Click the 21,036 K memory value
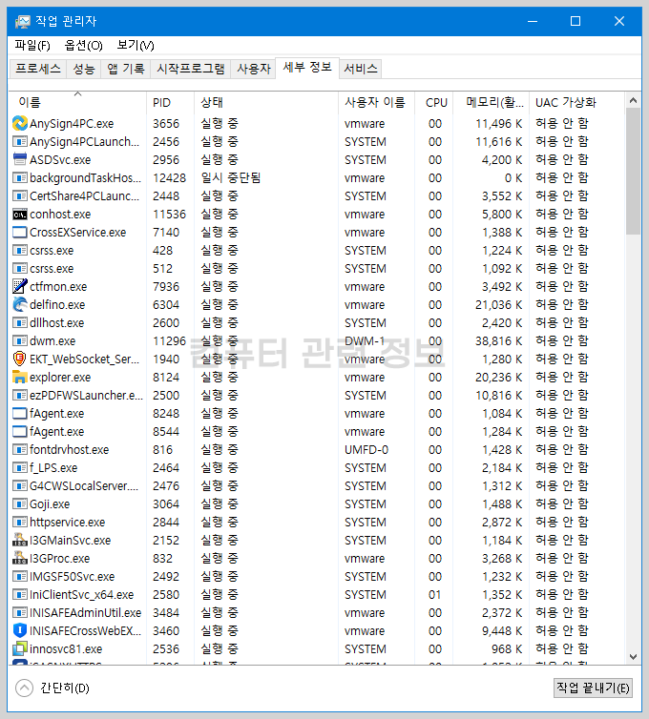Viewport: 649px width, 719px height. (x=498, y=304)
